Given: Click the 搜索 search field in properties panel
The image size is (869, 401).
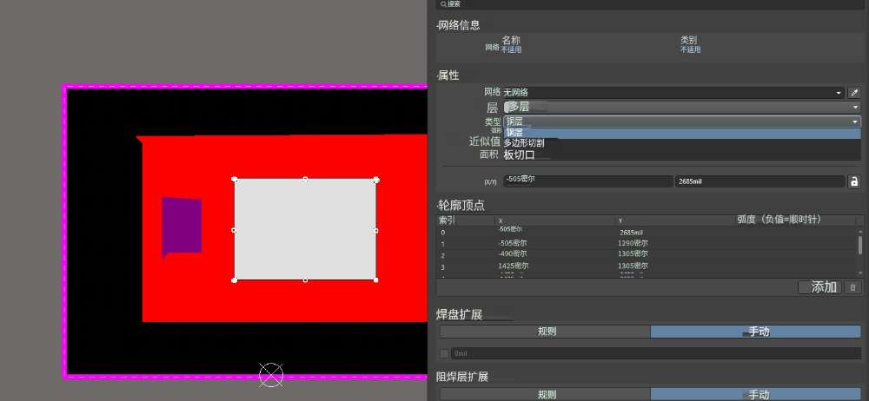Looking at the screenshot, I should [649, 3].
